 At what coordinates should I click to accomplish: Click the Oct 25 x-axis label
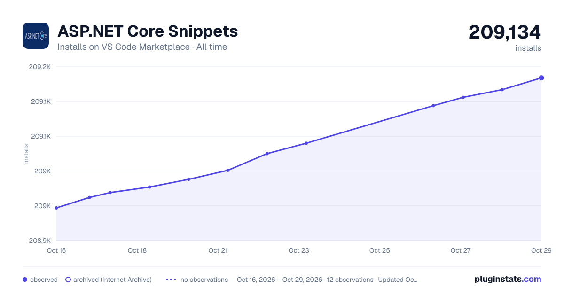click(380, 250)
